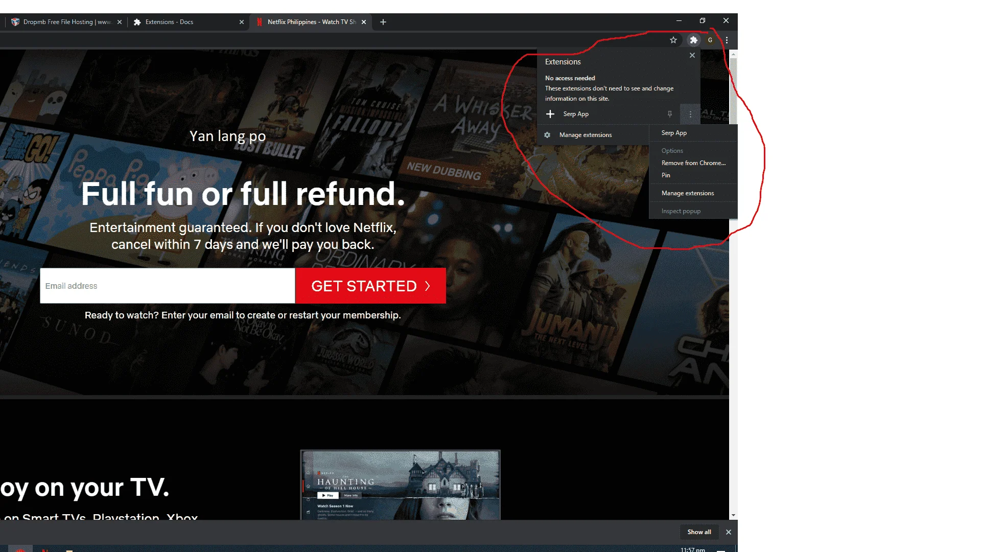Click the 'No access needed' heading

(570, 78)
